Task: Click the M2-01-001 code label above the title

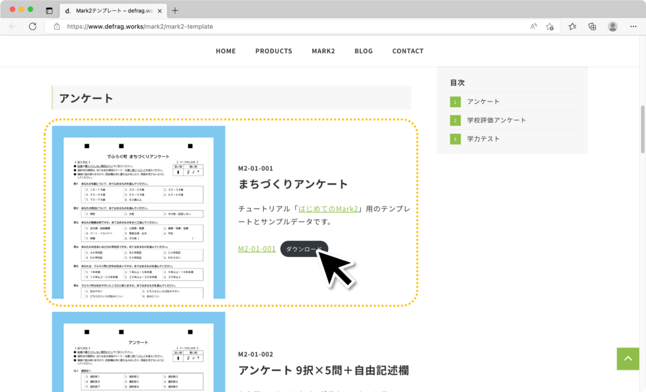Action: pyautogui.click(x=255, y=168)
